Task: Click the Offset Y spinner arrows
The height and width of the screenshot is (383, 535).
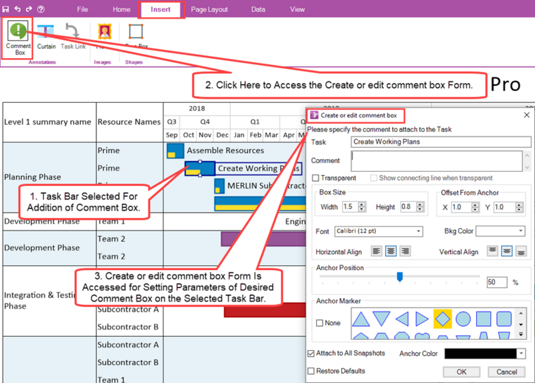Action: pyautogui.click(x=519, y=207)
